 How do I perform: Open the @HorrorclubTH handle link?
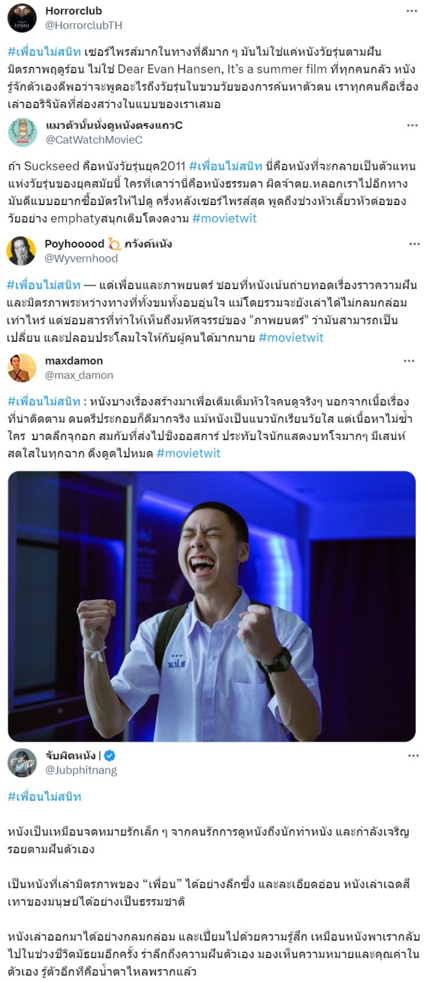[84, 25]
